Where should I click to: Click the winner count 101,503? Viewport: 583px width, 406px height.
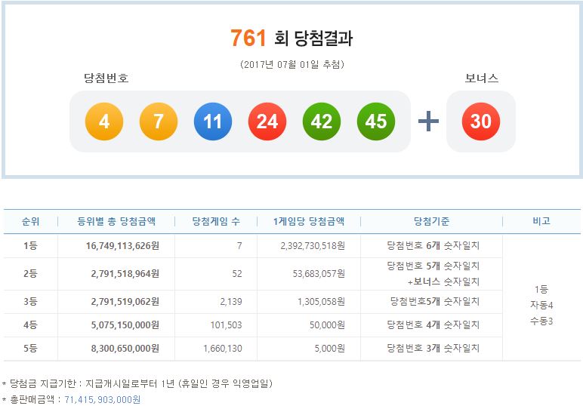coord(226,325)
